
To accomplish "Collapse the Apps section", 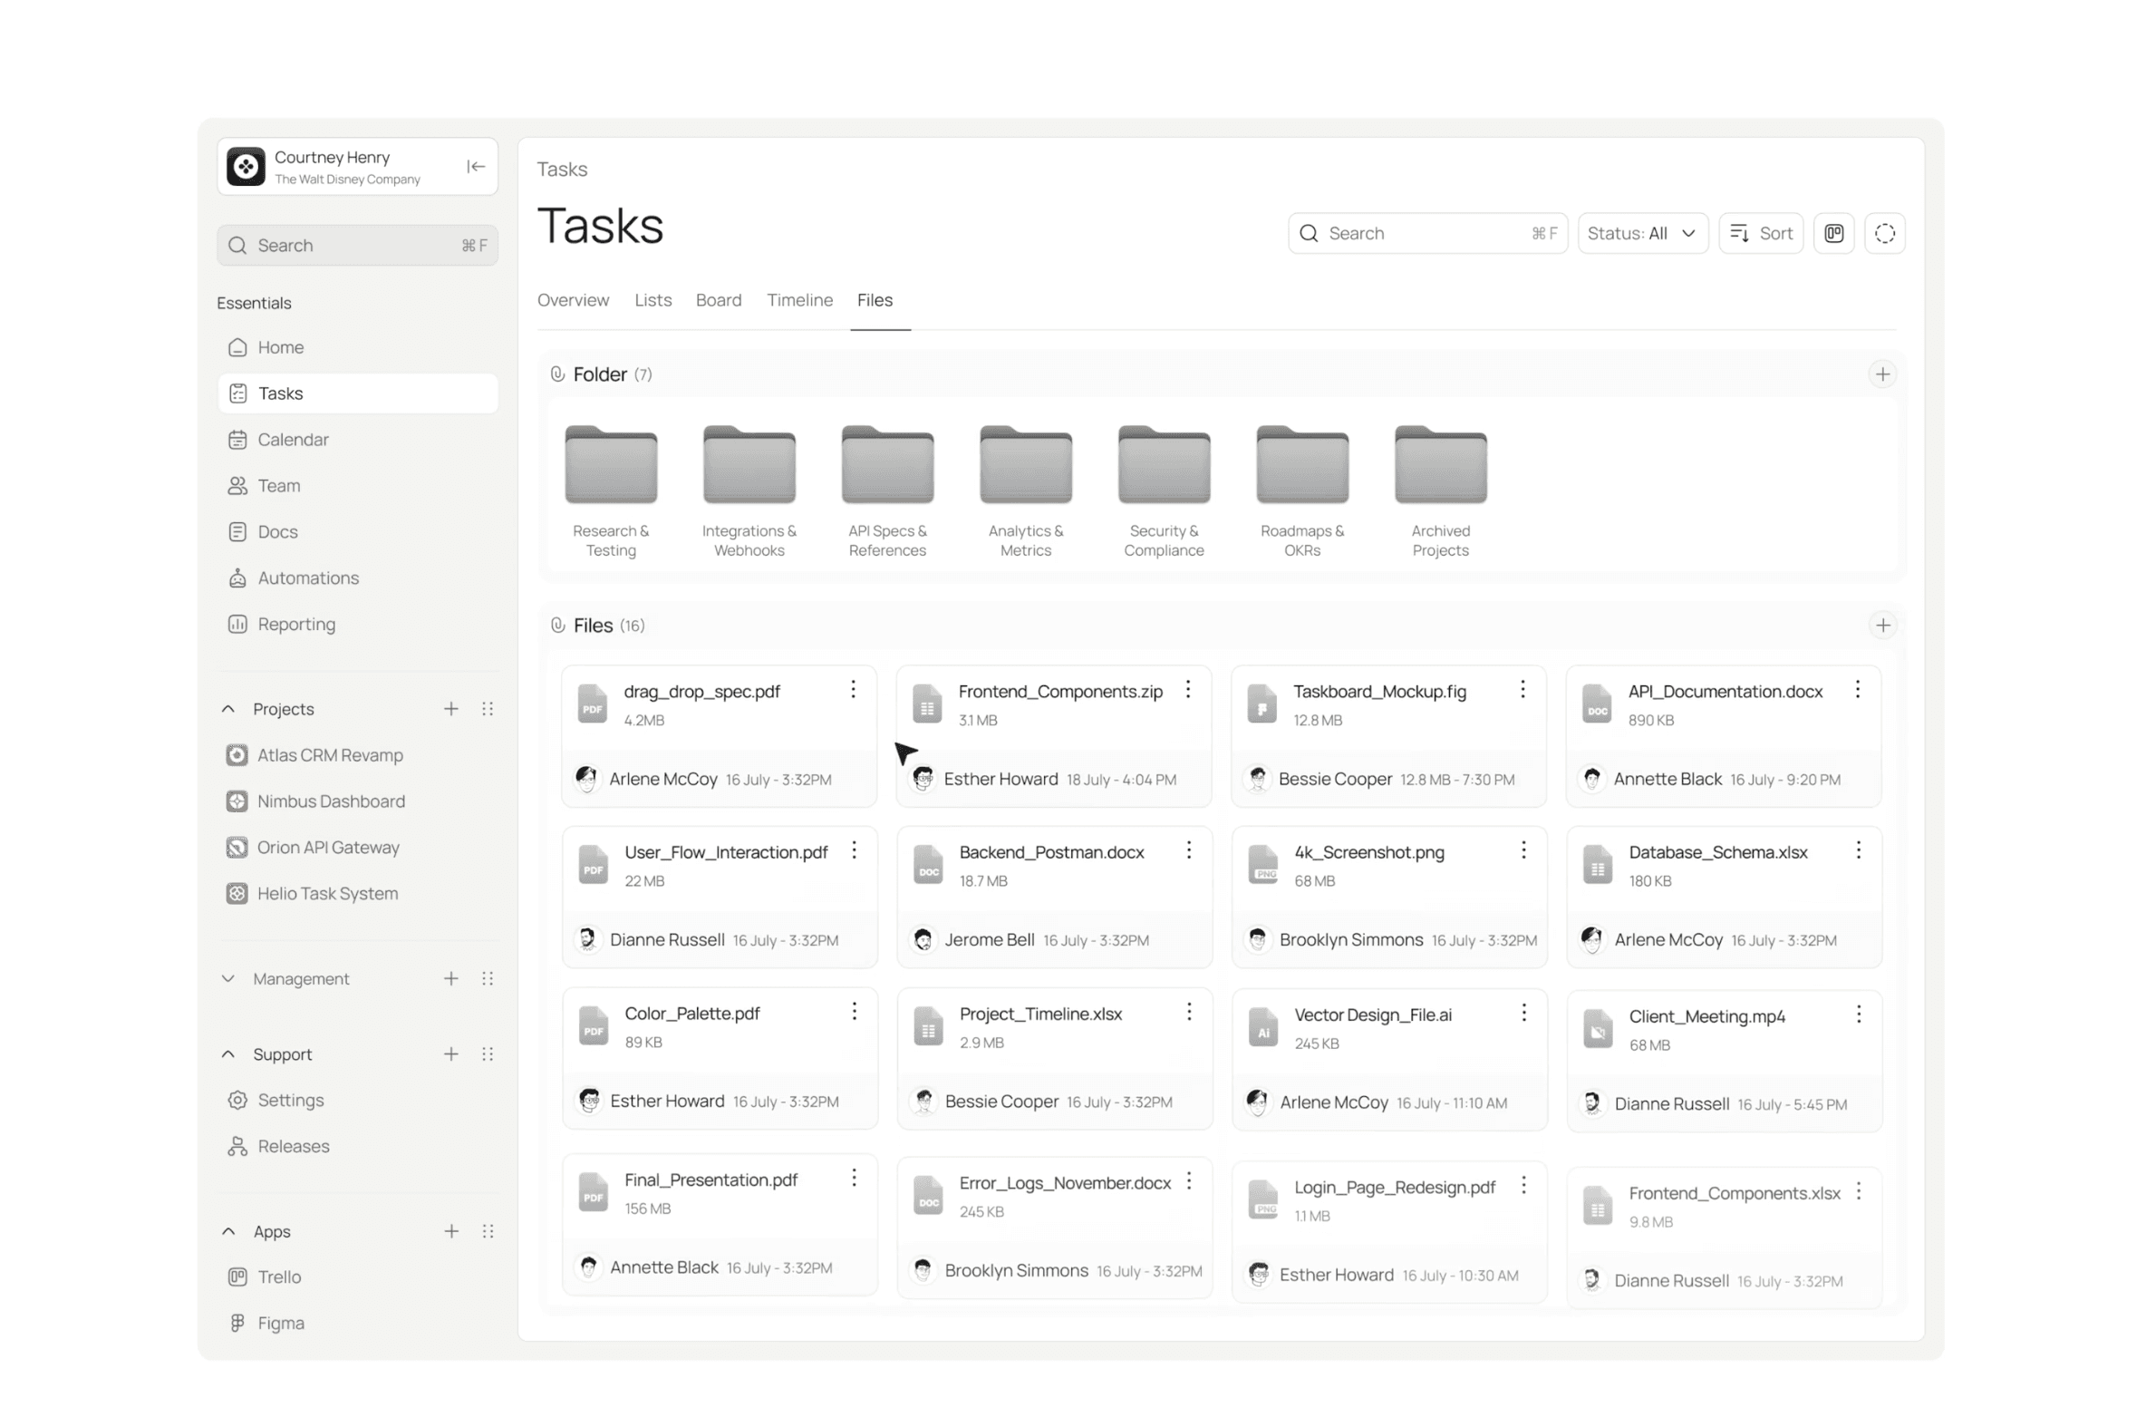I will point(228,1231).
